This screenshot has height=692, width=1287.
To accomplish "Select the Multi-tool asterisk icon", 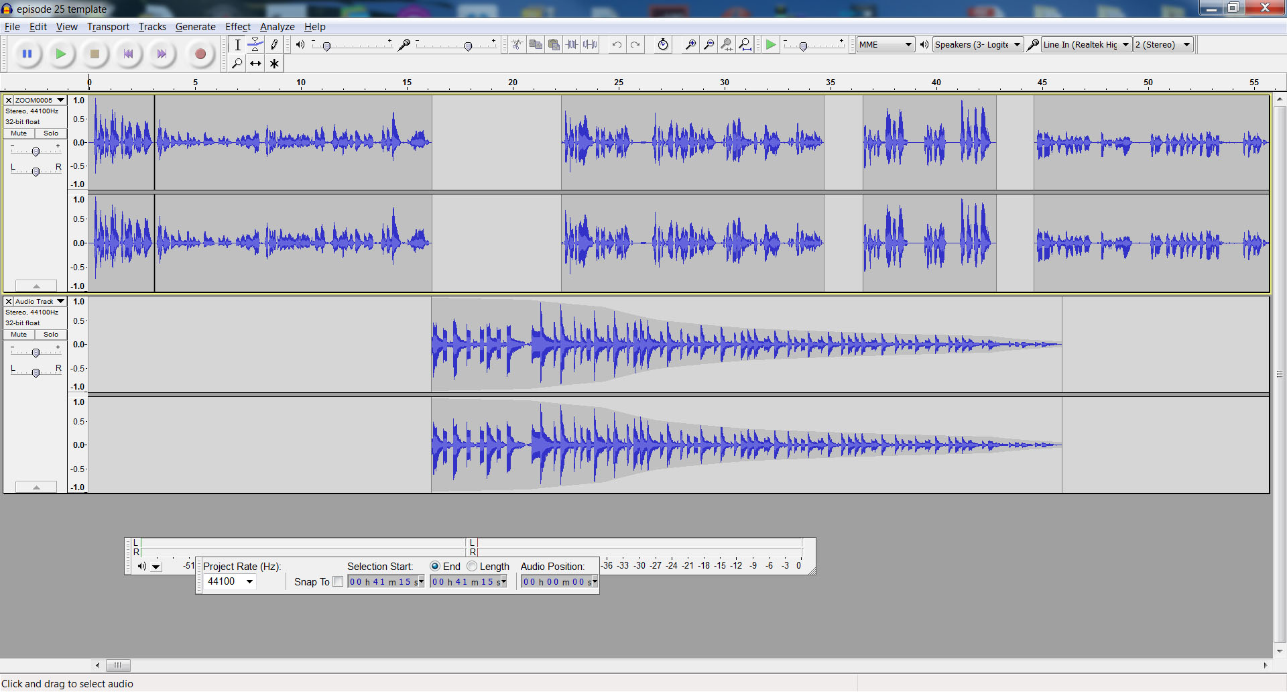I will [x=274, y=64].
